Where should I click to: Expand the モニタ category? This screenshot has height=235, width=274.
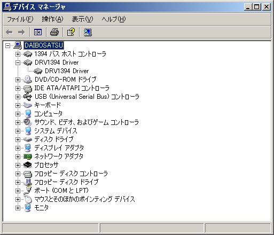pos(18,208)
